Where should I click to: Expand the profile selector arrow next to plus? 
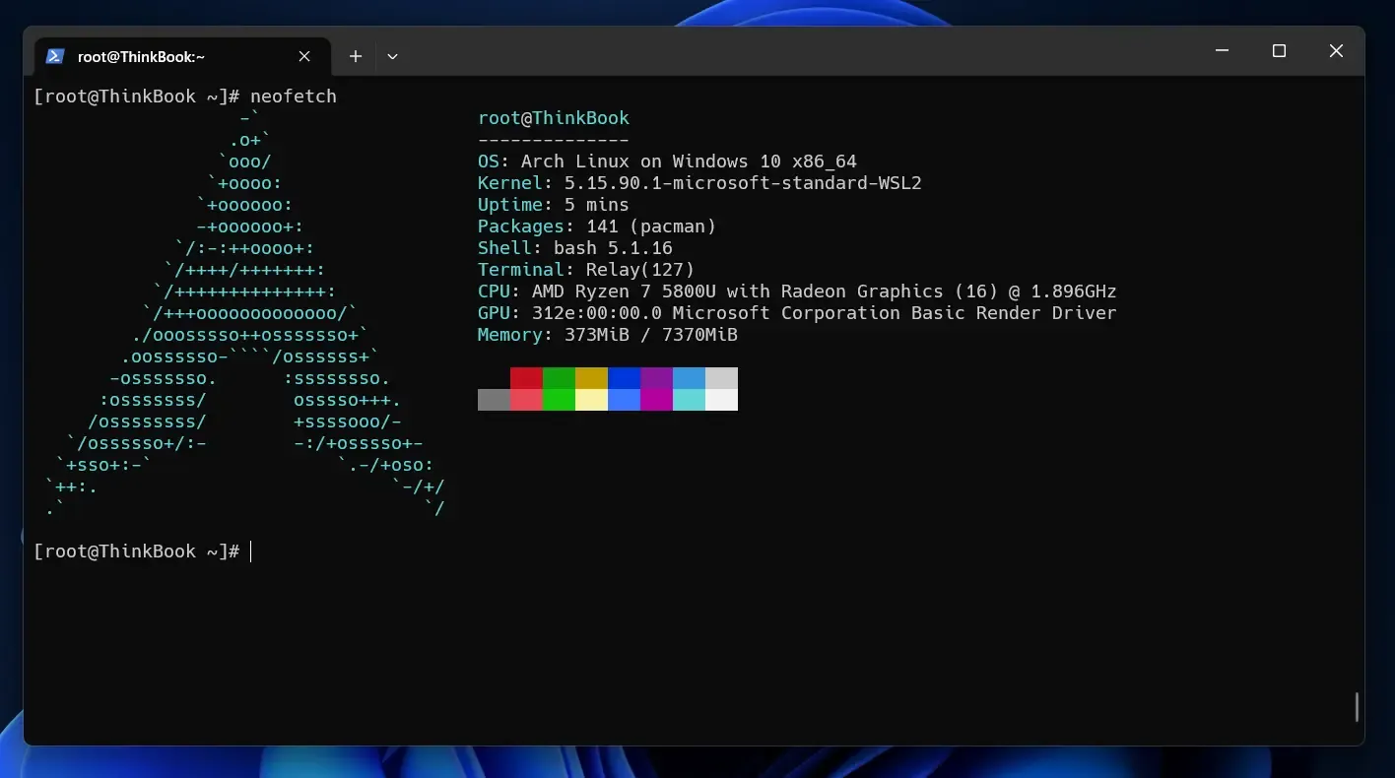tap(392, 56)
